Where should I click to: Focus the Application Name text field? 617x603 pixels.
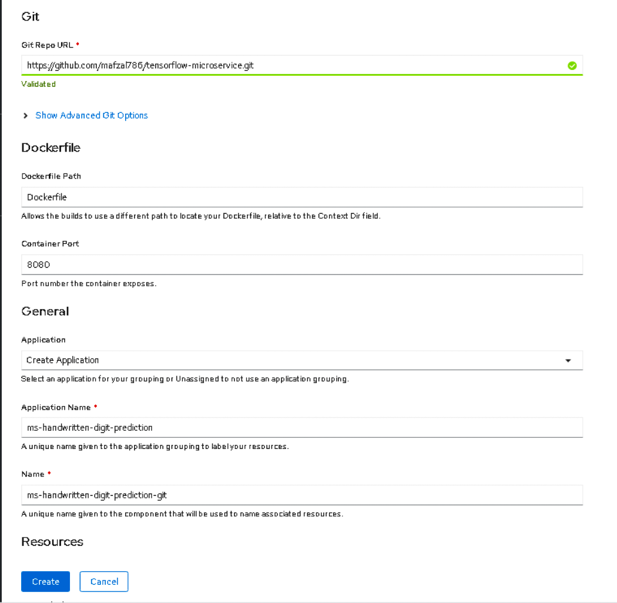pos(301,427)
